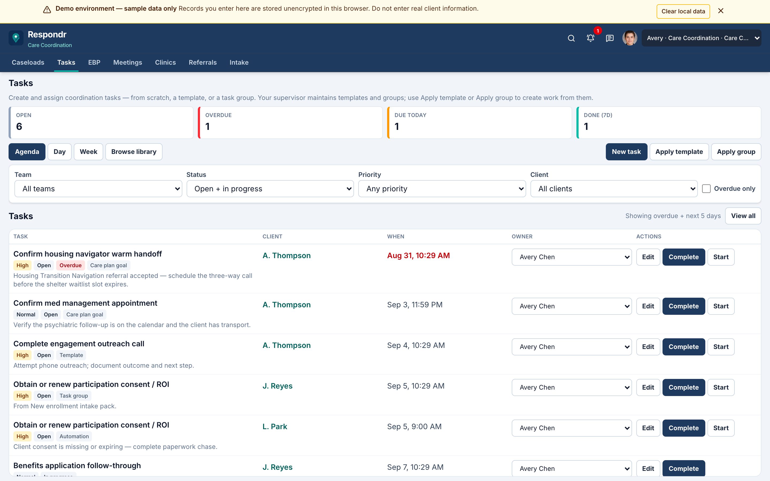Open the Referrals tab
Viewport: 770px width, 481px height.
[x=203, y=62]
